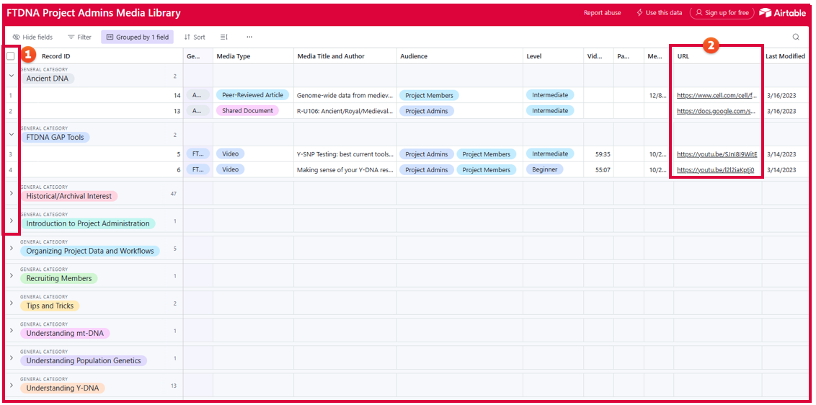Image resolution: width=816 pixels, height=405 pixels.
Task: Click Hide fields in toolbar
Action: pyautogui.click(x=32, y=37)
